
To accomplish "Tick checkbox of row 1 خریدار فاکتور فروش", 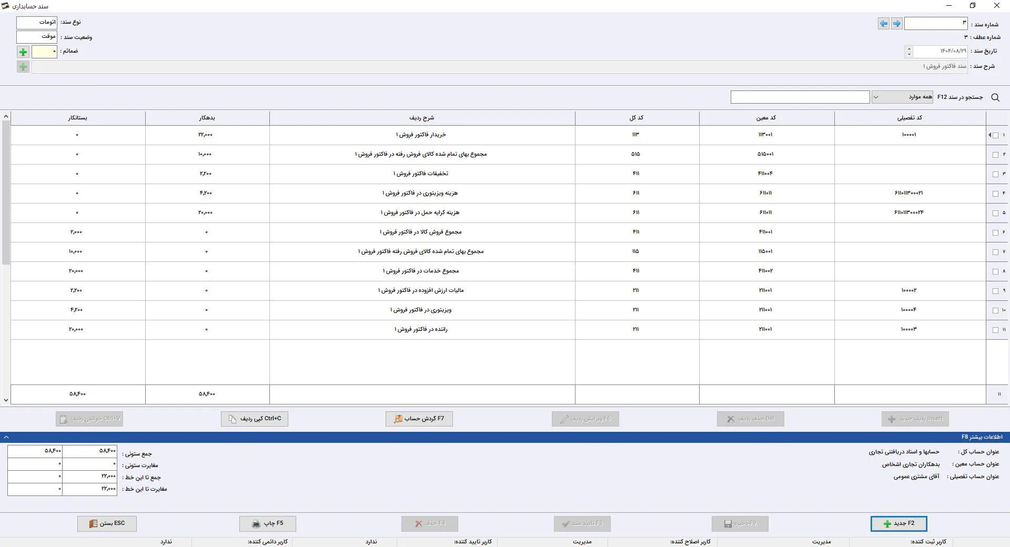I will coord(995,135).
